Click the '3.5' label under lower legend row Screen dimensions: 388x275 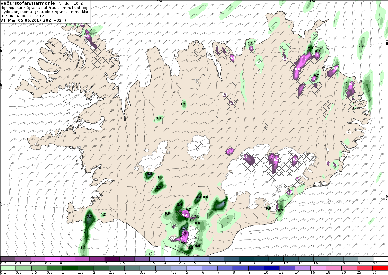tap(142, 272)
